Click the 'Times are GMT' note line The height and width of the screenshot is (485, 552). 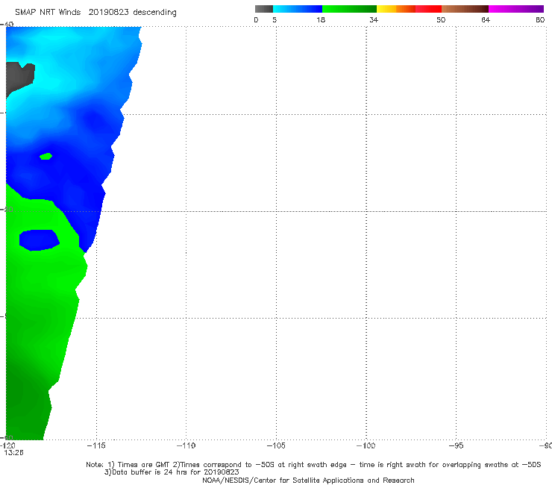point(313,465)
